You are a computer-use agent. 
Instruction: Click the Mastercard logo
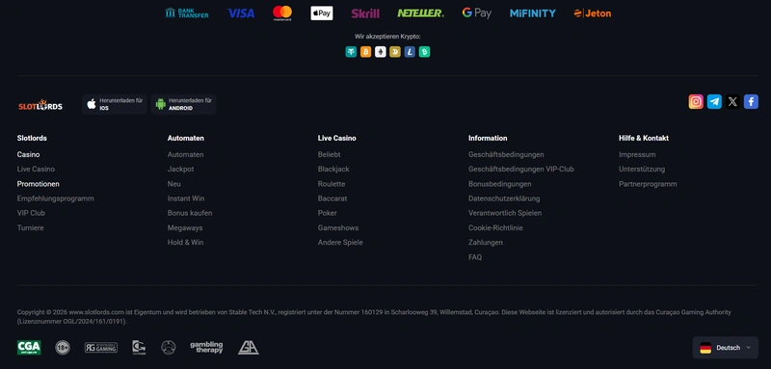[x=282, y=13]
